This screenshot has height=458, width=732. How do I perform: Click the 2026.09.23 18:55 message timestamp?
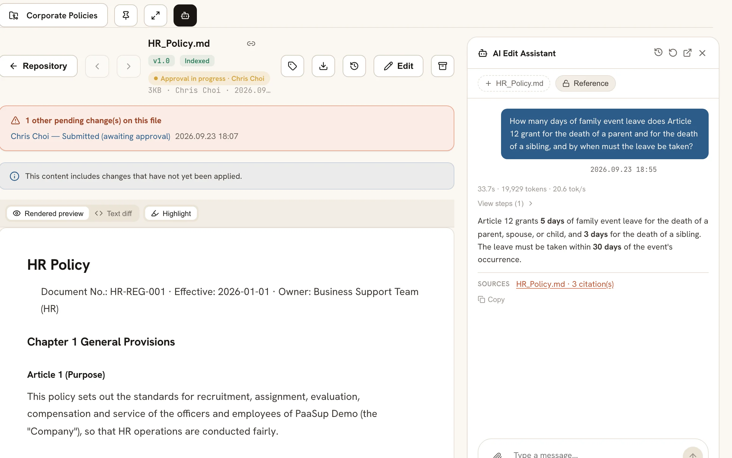(623, 169)
